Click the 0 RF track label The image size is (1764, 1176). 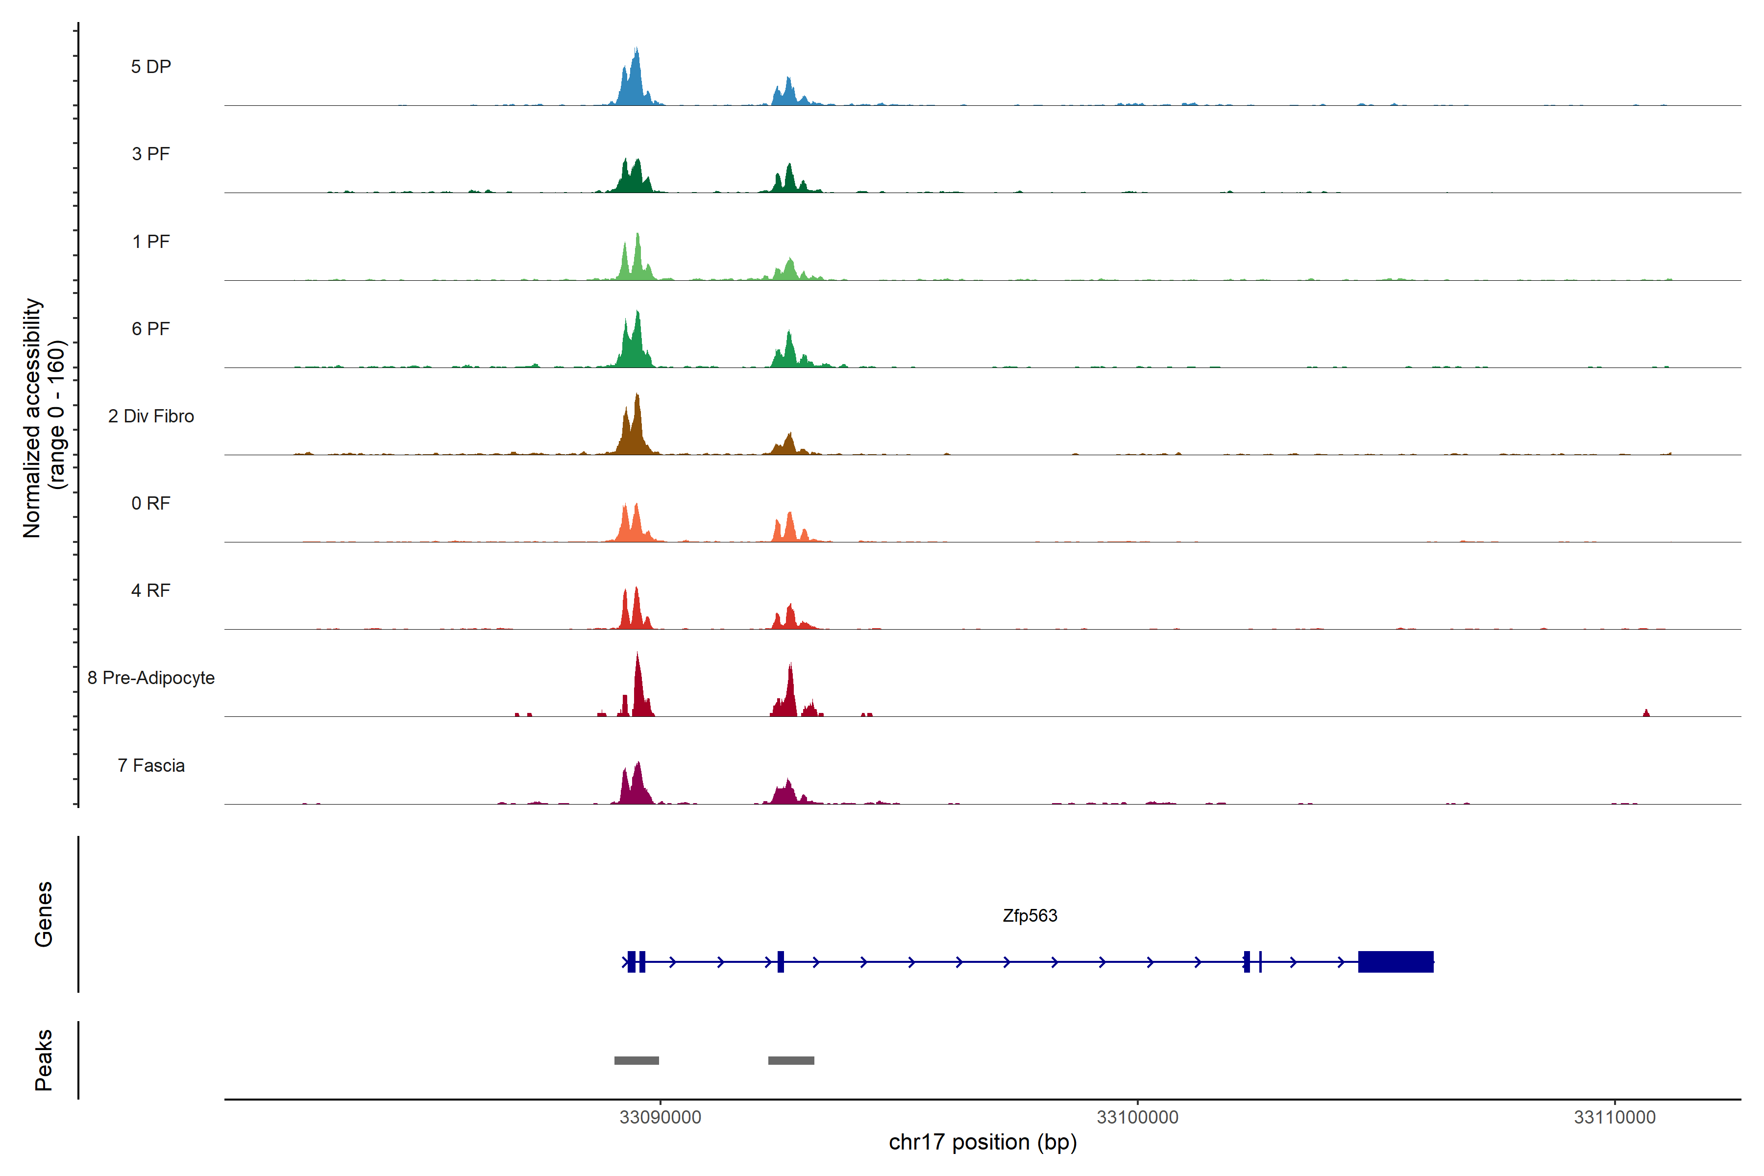tap(151, 503)
